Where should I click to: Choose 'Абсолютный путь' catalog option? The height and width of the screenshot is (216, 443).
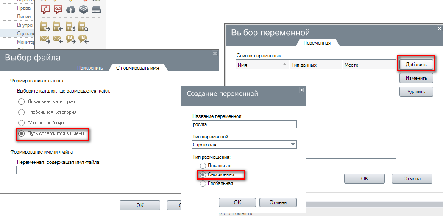(x=21, y=123)
